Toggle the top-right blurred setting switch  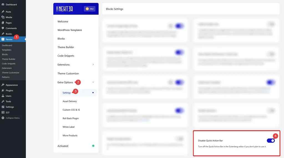click(271, 24)
